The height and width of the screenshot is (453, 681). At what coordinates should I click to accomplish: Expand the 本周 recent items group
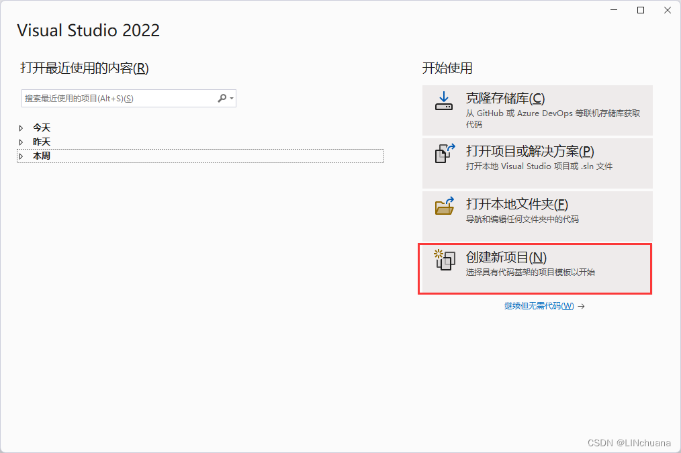click(x=21, y=156)
